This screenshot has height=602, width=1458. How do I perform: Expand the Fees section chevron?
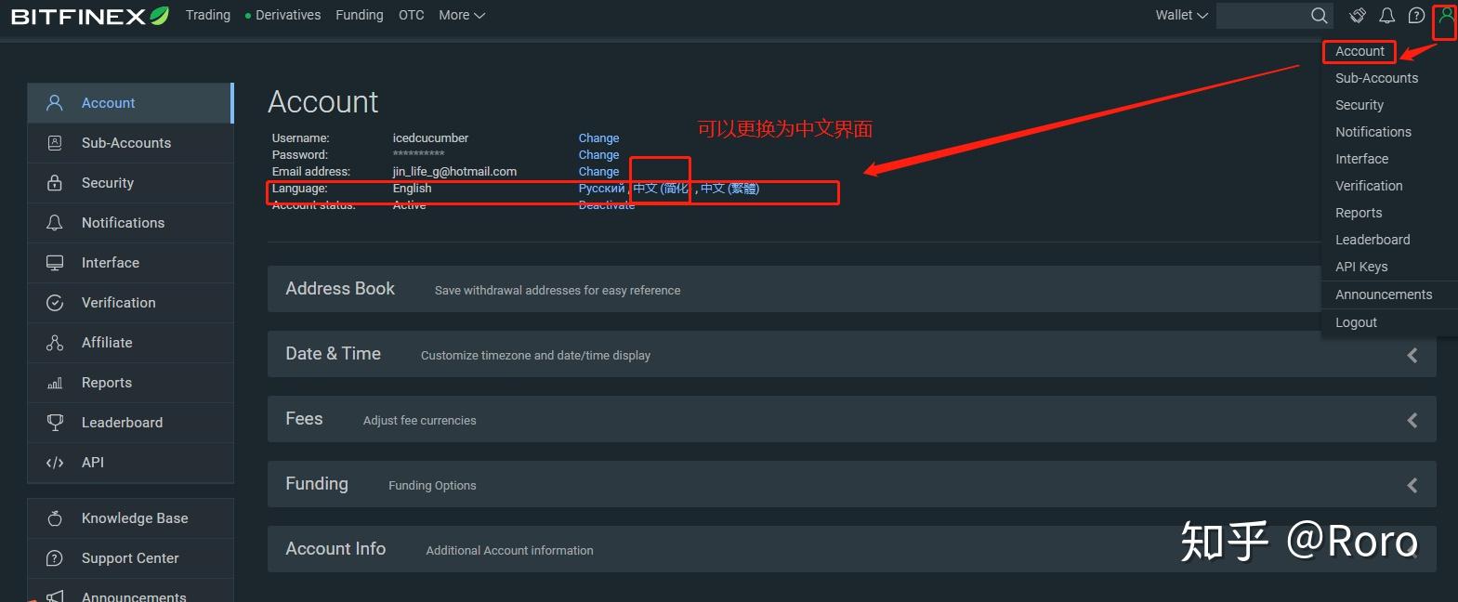(1412, 420)
